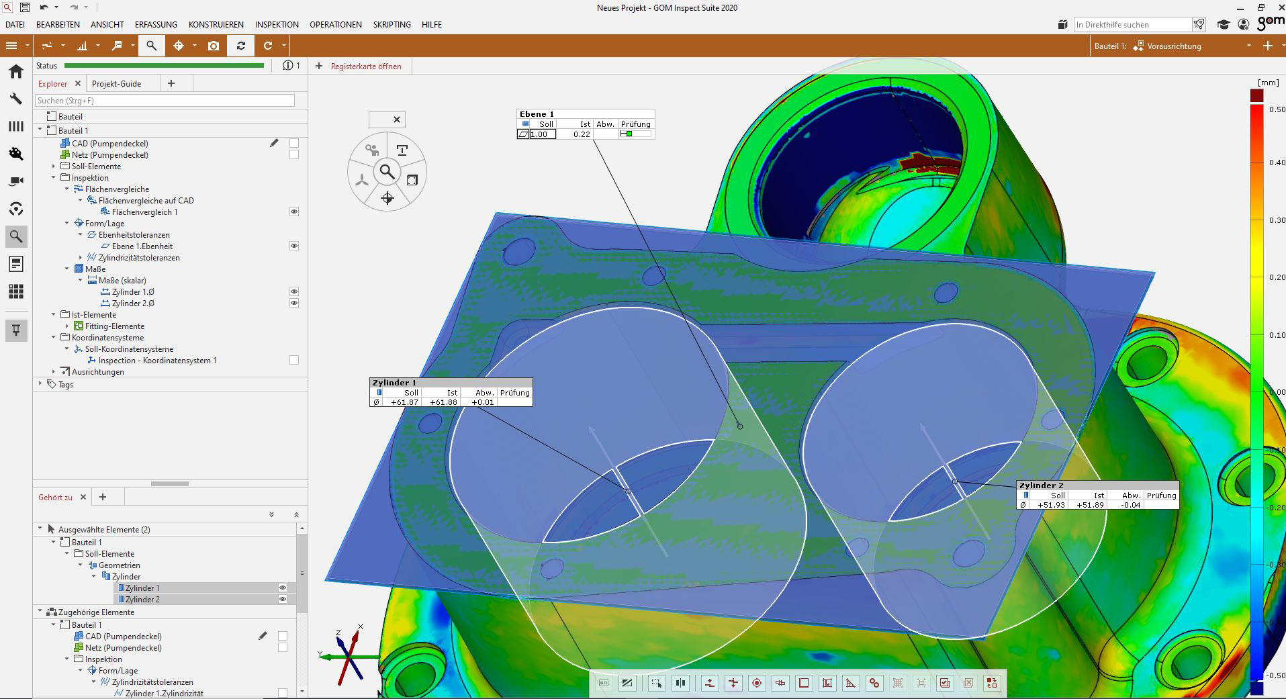Click the label annotation toolbar icon

[x=117, y=46]
